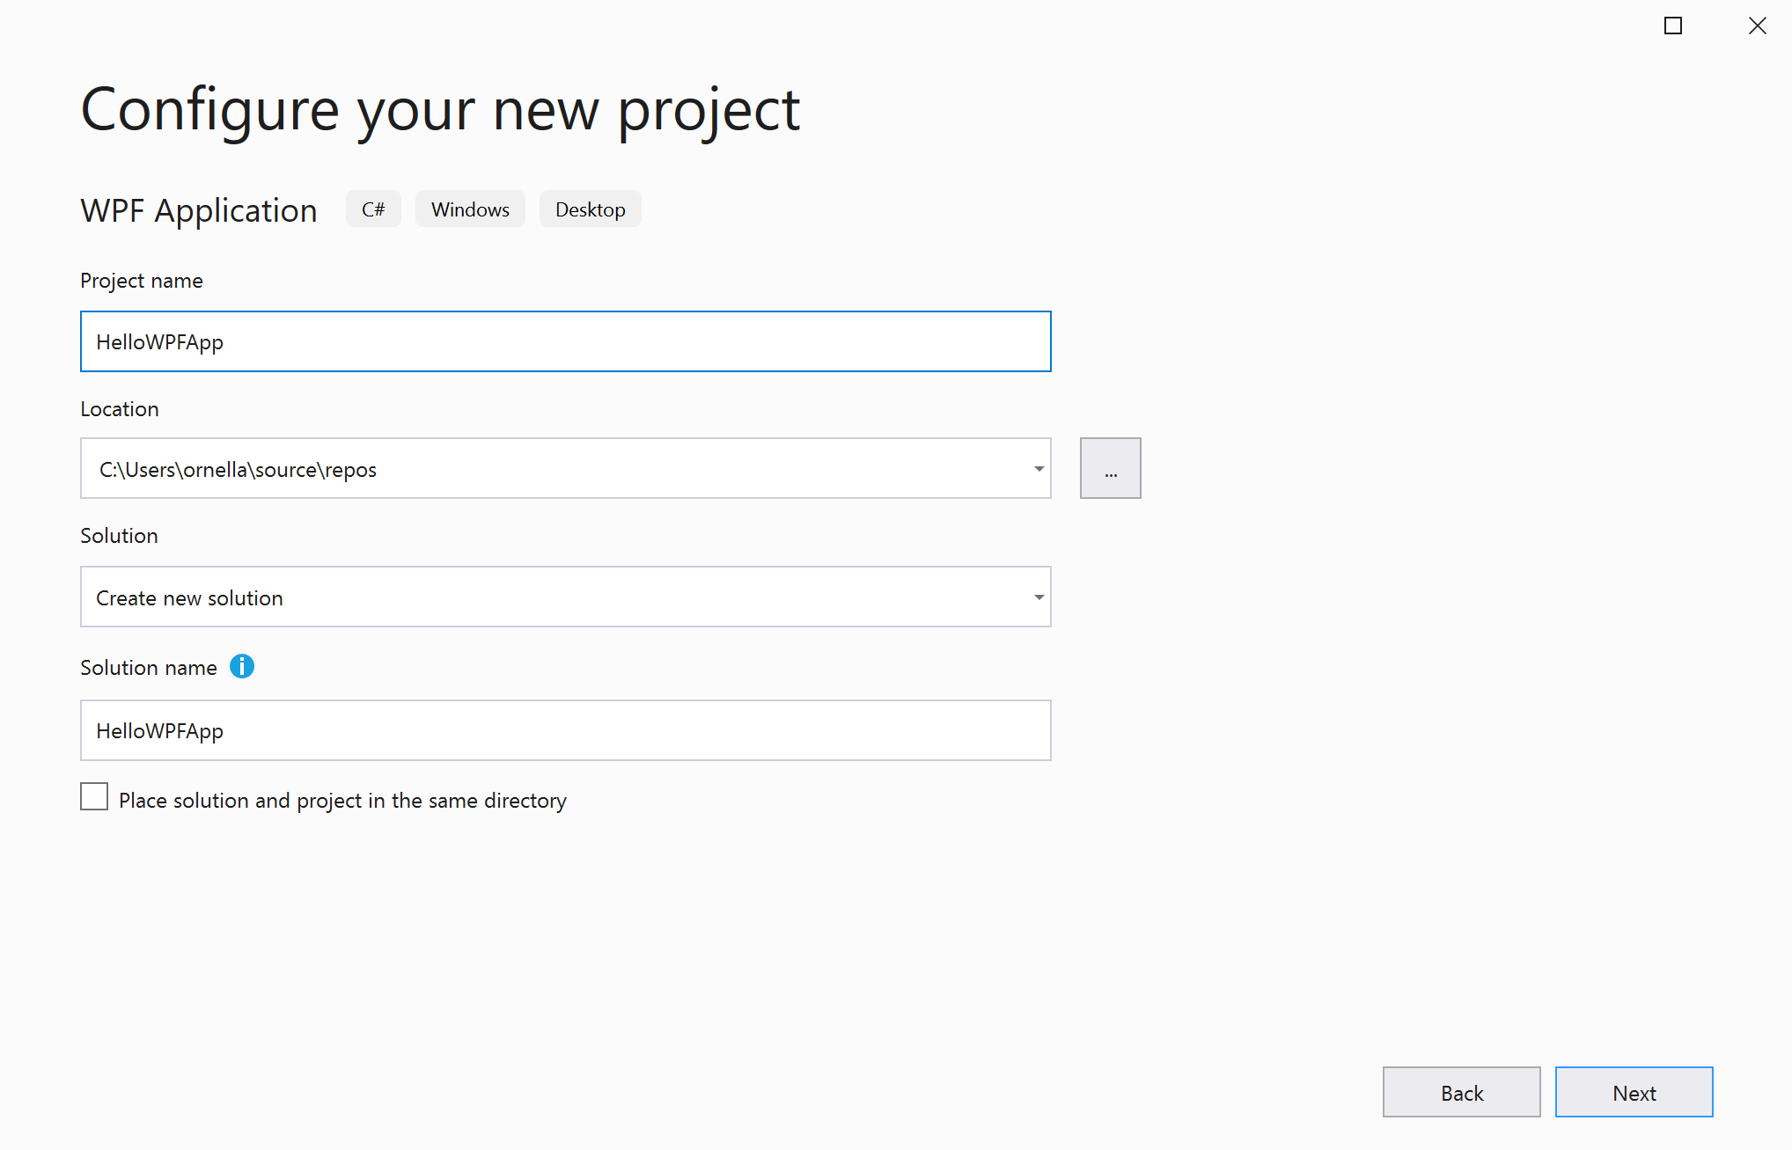The height and width of the screenshot is (1150, 1792).
Task: Click the 'Place solution and project' label text
Action: 342,801
